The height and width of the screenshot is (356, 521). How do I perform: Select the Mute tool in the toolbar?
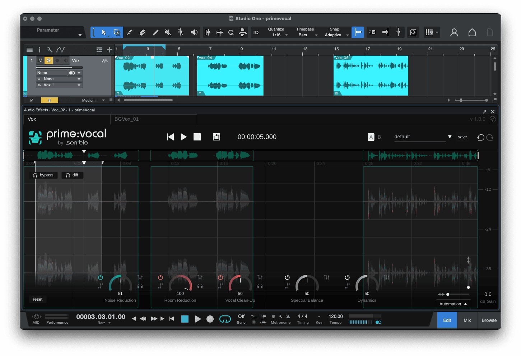pos(168,32)
